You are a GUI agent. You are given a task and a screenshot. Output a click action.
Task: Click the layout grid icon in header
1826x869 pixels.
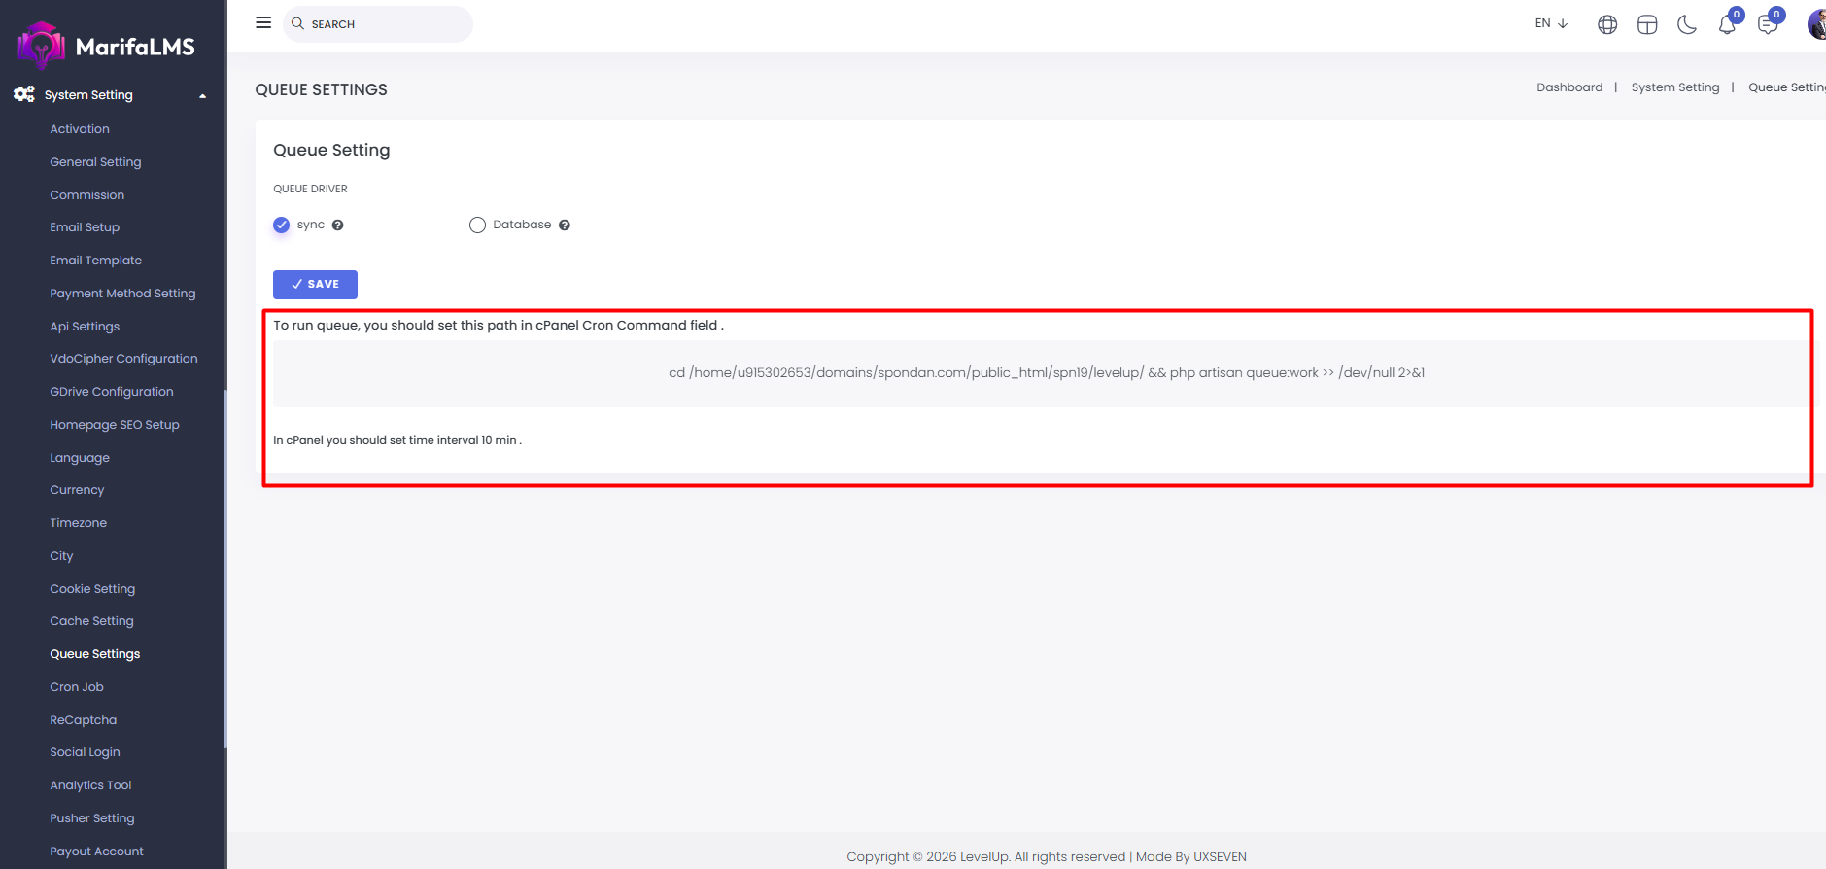click(1647, 24)
